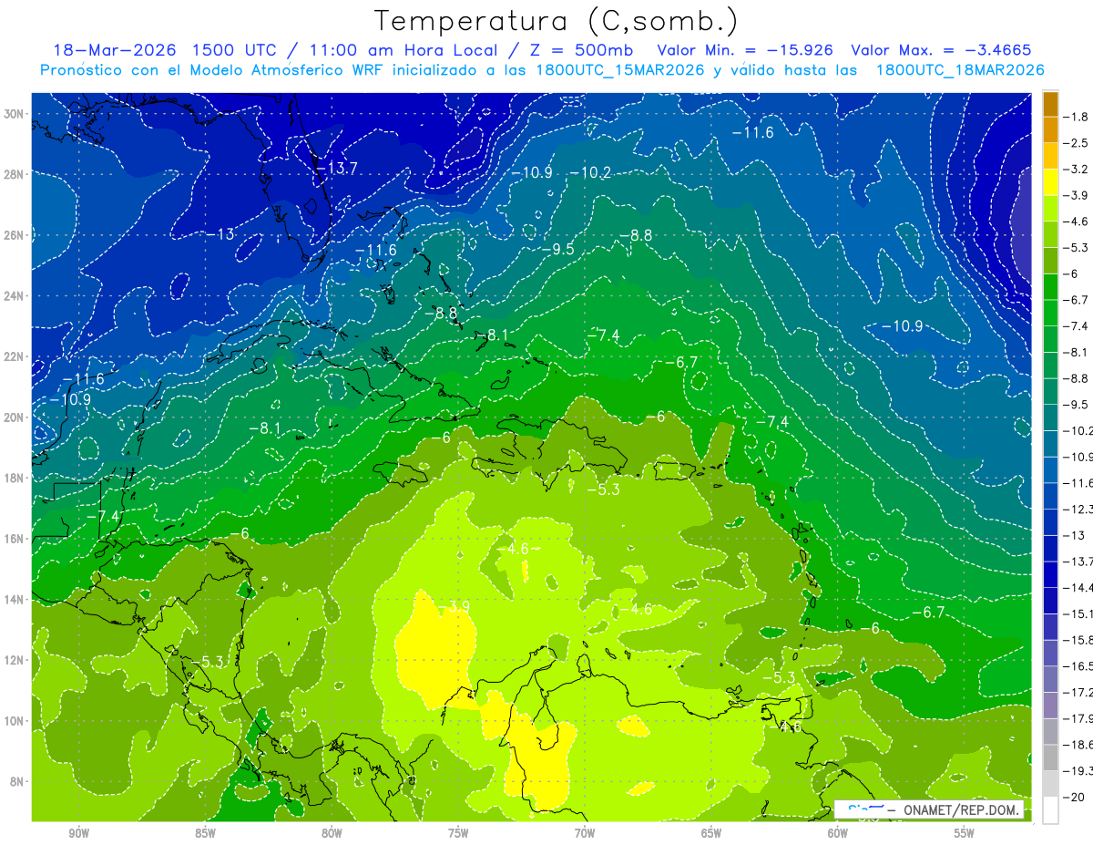Click the "65W" longitude tick label
The image size is (1093, 845).
click(x=711, y=832)
